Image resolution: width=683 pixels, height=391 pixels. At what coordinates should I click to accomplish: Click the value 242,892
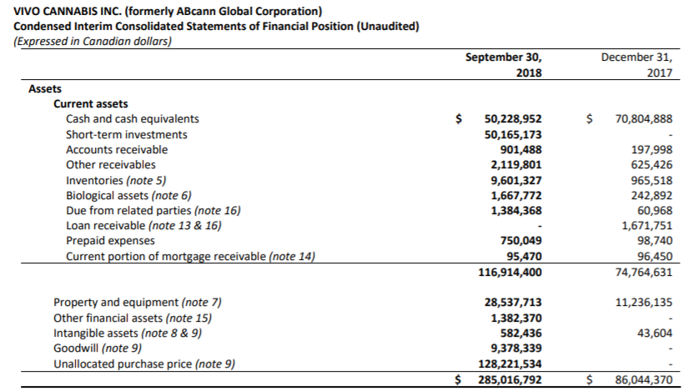click(x=651, y=195)
